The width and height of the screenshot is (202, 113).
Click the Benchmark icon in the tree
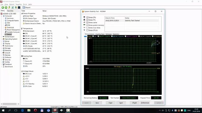pos(3,67)
